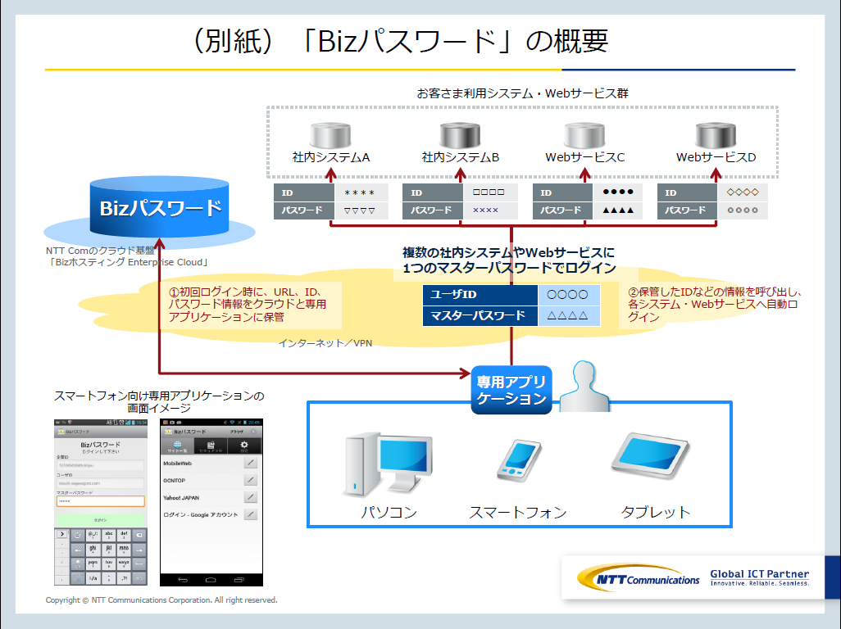This screenshot has width=841, height=629.
Task: Click the WebサービスD server cylinder icon
Action: coord(716,135)
